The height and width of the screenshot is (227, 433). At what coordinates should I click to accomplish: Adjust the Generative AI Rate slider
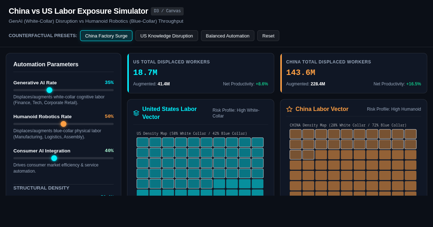64,90
